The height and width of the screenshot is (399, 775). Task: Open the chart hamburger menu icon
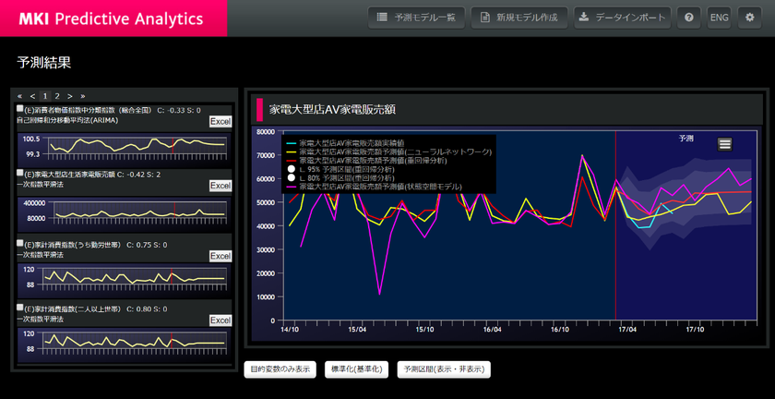[x=725, y=143]
